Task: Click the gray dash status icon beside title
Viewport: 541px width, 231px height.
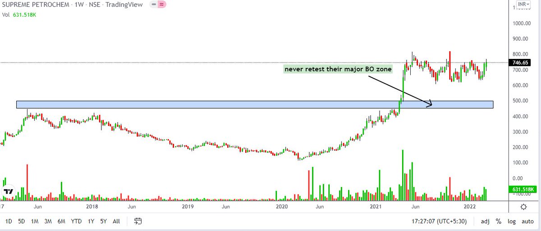Action: 154,4
